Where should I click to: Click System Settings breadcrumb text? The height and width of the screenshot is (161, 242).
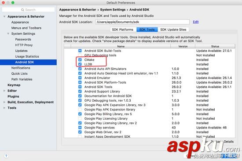[x=113, y=10]
